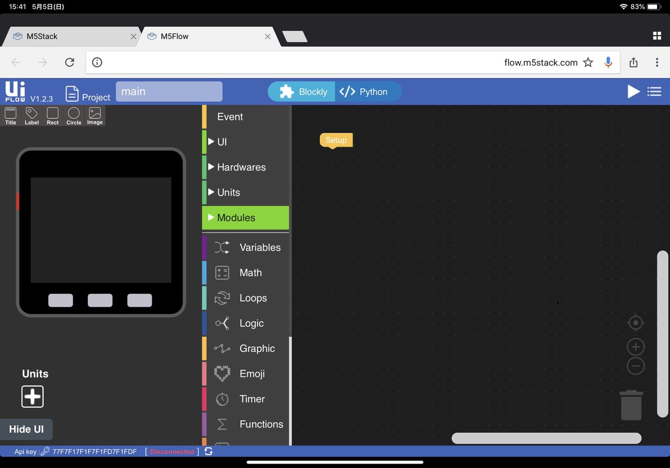Open the hamburger menu in header
This screenshot has height=468, width=670.
654,92
